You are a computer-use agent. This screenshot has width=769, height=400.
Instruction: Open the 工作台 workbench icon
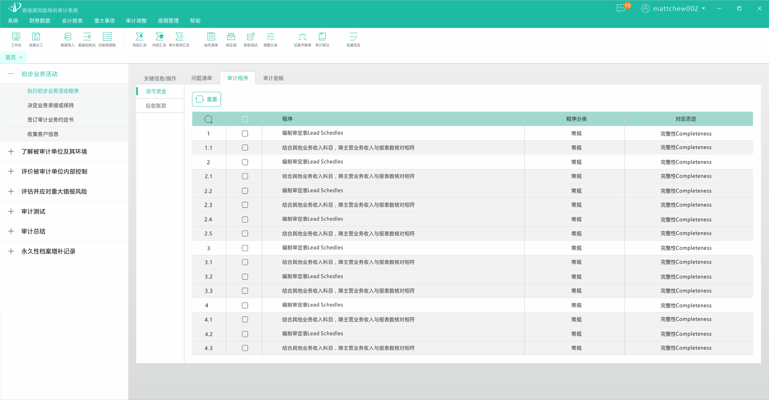pos(16,40)
